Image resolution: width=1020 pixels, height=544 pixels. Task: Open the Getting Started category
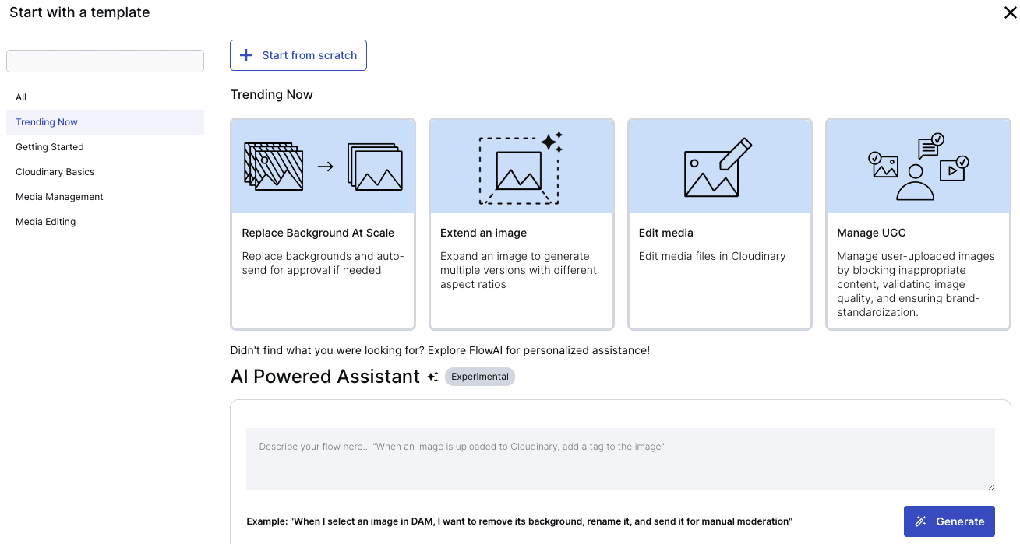coord(50,147)
